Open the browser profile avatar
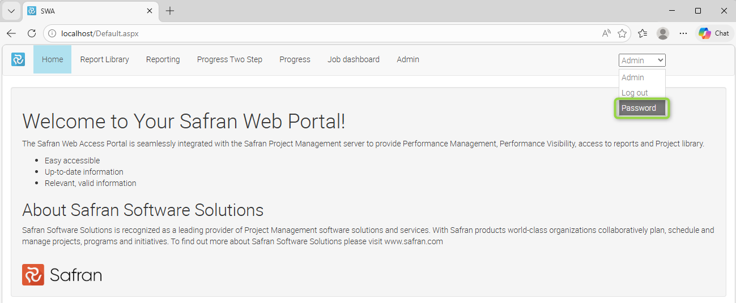 tap(663, 33)
